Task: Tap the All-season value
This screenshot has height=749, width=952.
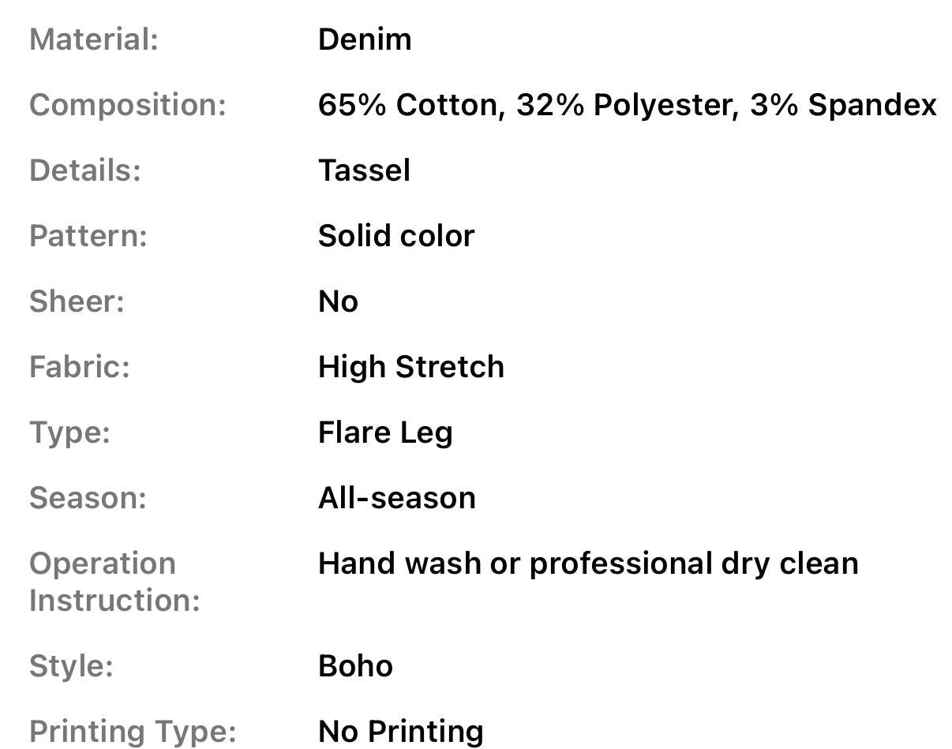Action: [396, 498]
